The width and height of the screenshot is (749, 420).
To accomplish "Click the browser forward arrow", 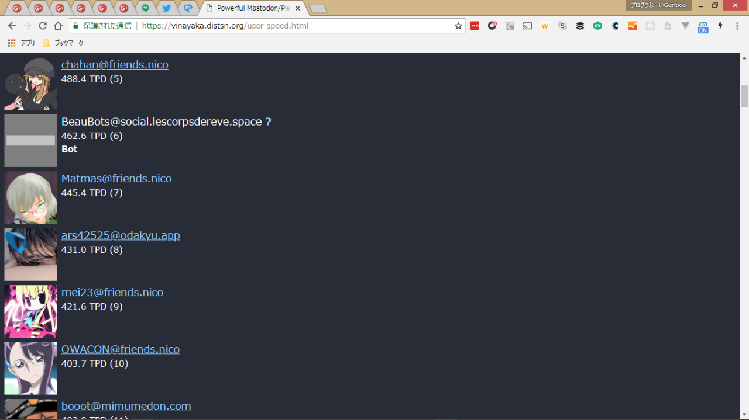I will pyautogui.click(x=27, y=26).
